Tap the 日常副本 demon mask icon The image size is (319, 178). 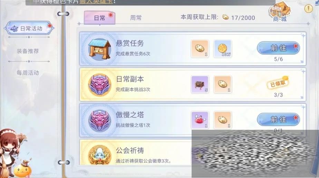99,85
